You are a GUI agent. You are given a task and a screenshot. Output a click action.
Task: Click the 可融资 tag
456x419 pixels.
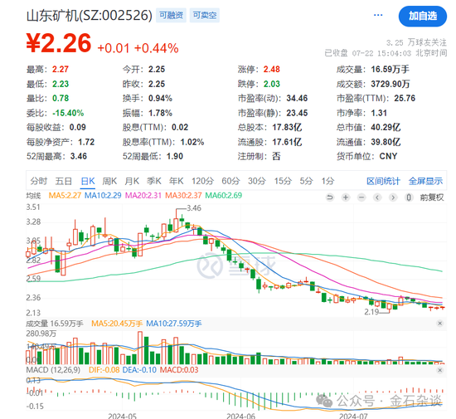(x=172, y=15)
